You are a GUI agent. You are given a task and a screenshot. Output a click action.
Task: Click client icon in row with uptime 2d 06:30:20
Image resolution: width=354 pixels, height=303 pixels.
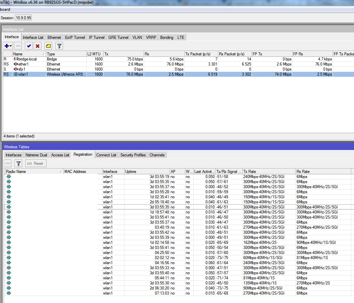8,288
